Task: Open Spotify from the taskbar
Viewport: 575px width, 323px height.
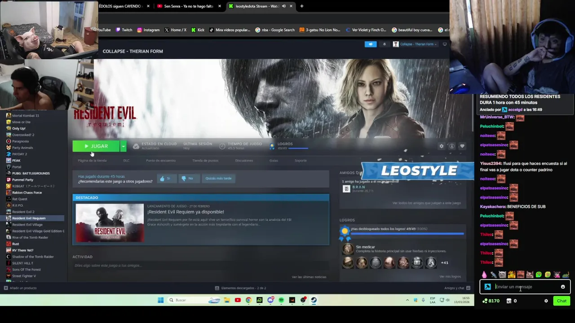Action: point(281,300)
